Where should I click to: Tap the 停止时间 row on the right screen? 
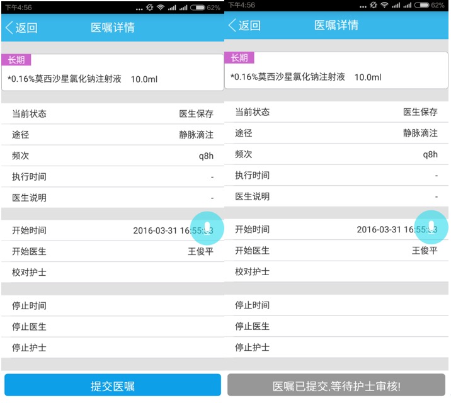(x=336, y=305)
